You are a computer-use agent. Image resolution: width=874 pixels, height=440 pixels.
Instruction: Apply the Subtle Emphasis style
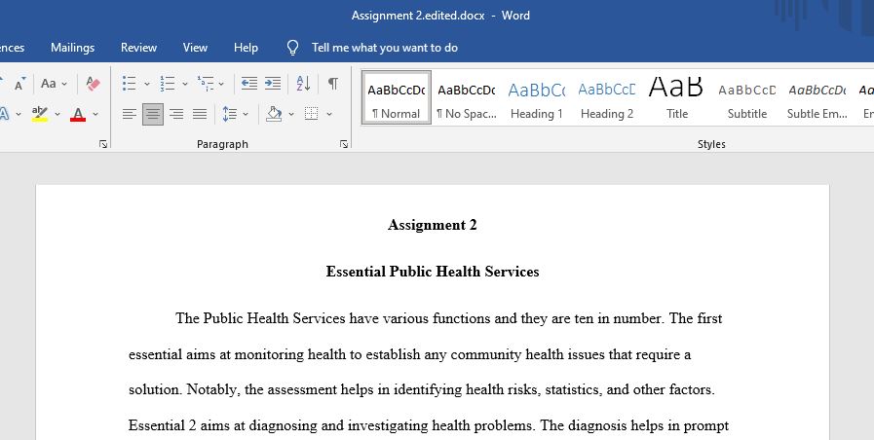point(817,97)
